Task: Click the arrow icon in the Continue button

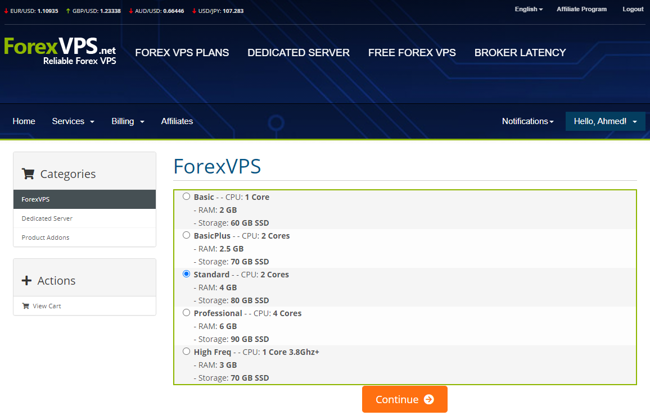Action: (x=429, y=399)
